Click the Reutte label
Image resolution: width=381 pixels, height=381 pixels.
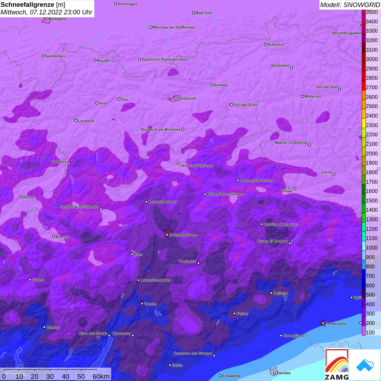click(x=103, y=60)
